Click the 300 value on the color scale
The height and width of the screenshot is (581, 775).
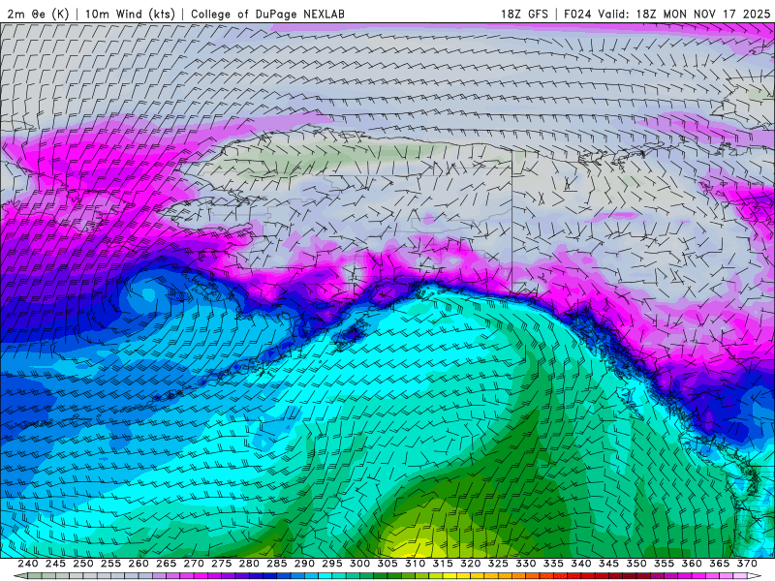[x=360, y=564]
